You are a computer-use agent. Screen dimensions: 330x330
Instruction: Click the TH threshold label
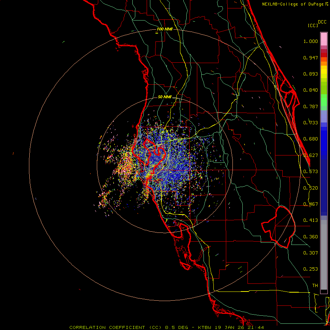click(315, 286)
